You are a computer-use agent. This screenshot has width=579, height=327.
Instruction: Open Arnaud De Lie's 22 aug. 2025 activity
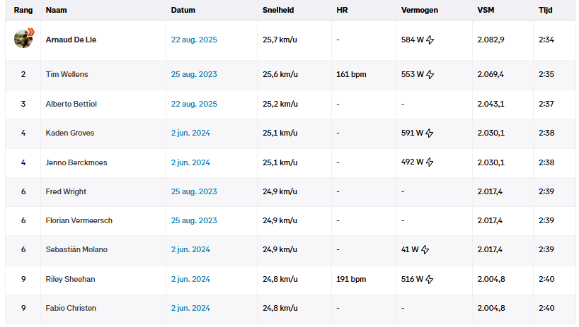pyautogui.click(x=194, y=40)
